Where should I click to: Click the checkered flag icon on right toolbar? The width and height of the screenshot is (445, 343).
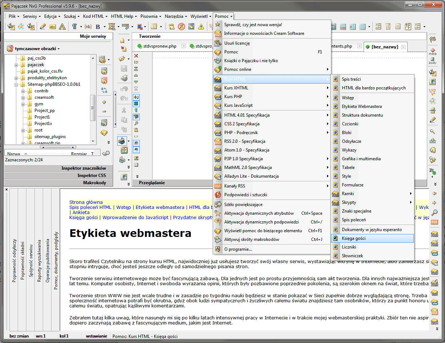tap(433, 40)
